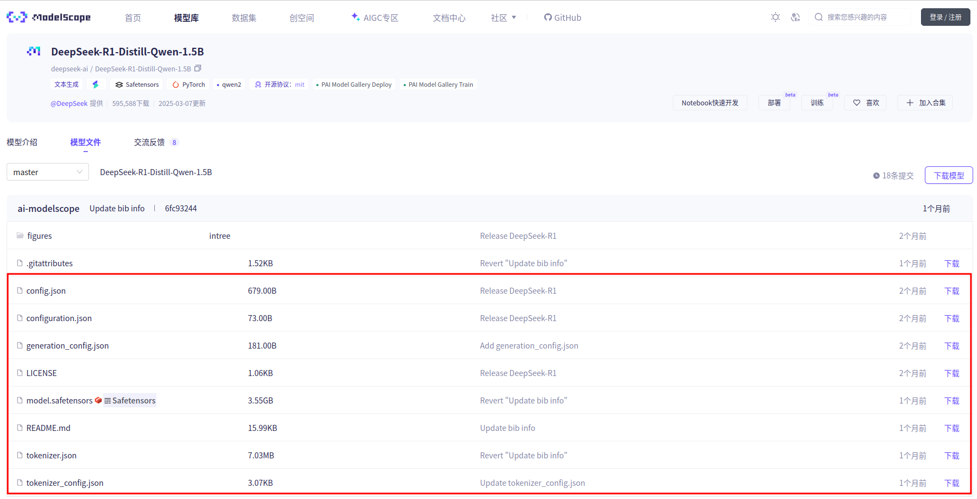This screenshot has width=977, height=499.
Task: Click the 文本生成 tag
Action: (66, 85)
